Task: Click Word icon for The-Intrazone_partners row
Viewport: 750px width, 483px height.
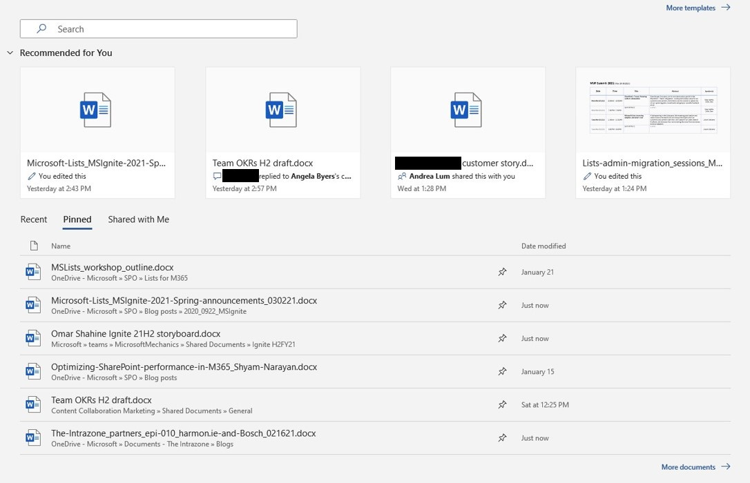Action: pos(33,437)
